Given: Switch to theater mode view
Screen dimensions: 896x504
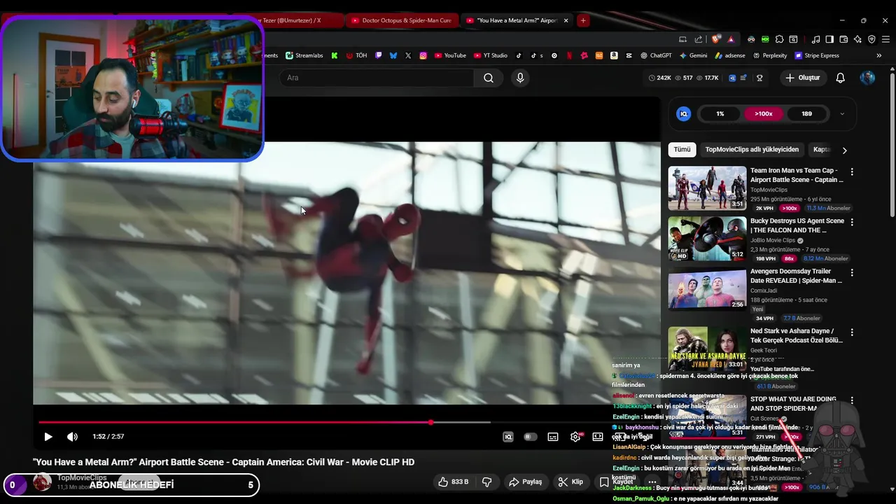Looking at the screenshot, I should [598, 437].
